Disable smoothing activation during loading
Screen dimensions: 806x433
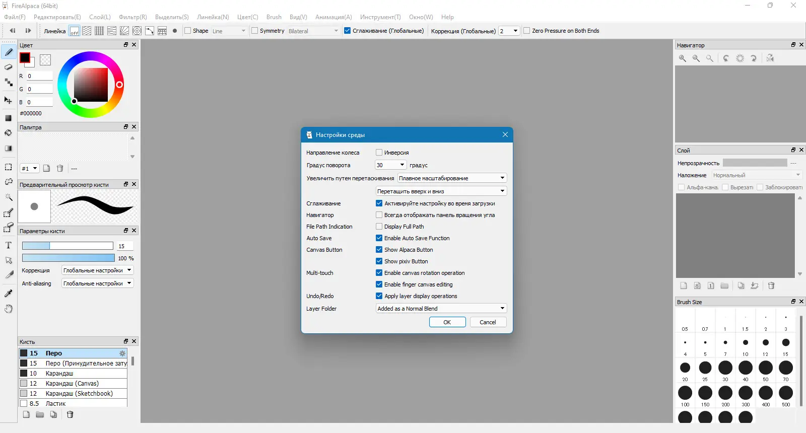pyautogui.click(x=379, y=203)
